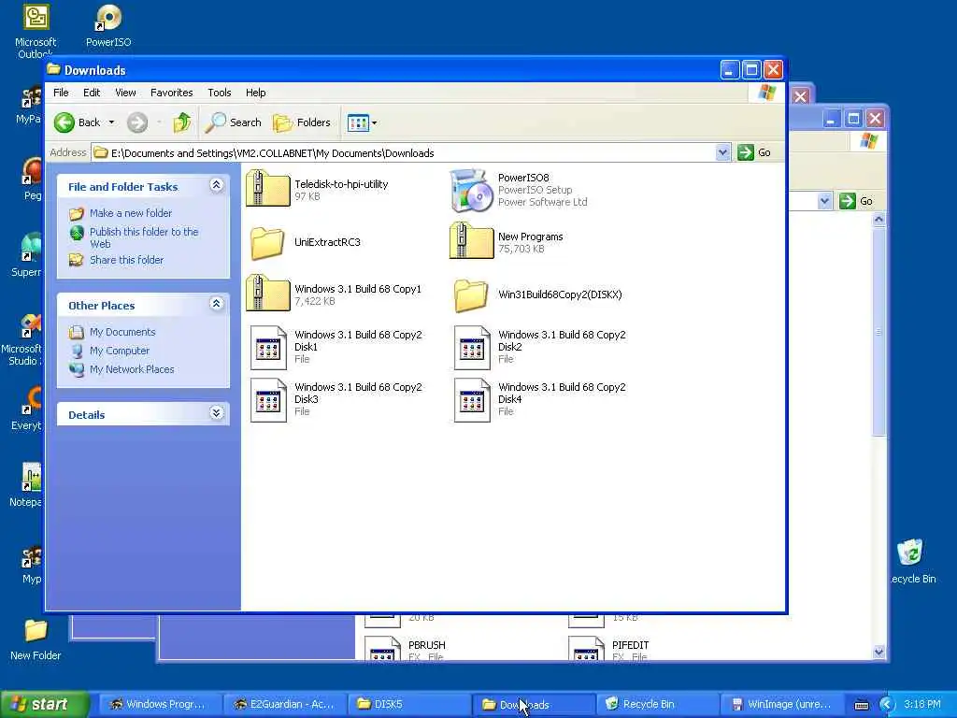
Task: Open the Start menu
Action: tap(44, 704)
